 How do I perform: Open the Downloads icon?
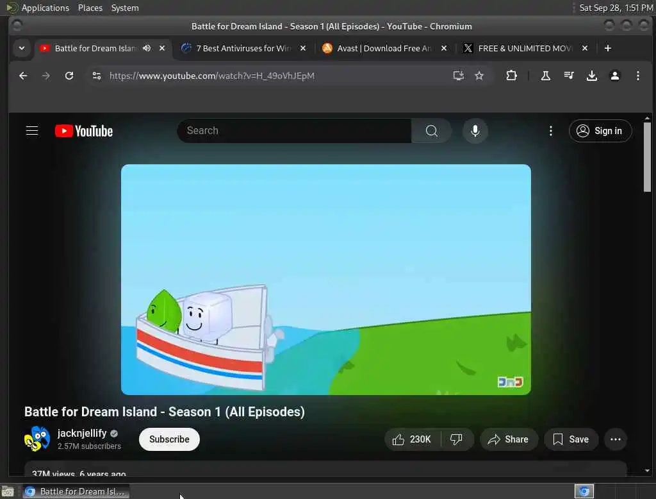point(591,76)
